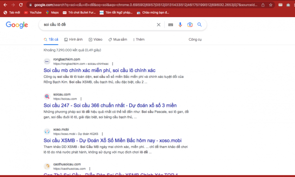Open the on-screen keyboard icon
The width and height of the screenshot is (295, 177).
coord(171,25)
